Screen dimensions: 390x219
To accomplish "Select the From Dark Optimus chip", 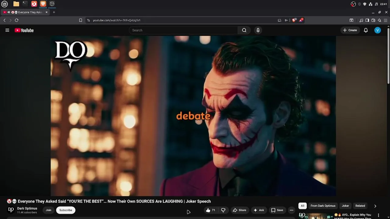I will (x=323, y=206).
